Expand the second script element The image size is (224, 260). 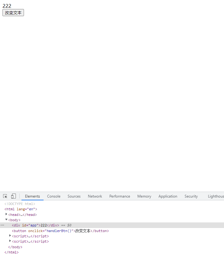[10, 241]
